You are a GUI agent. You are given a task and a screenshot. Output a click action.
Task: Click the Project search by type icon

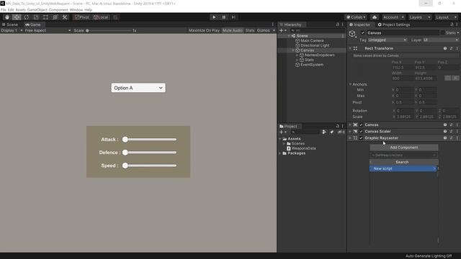324,132
